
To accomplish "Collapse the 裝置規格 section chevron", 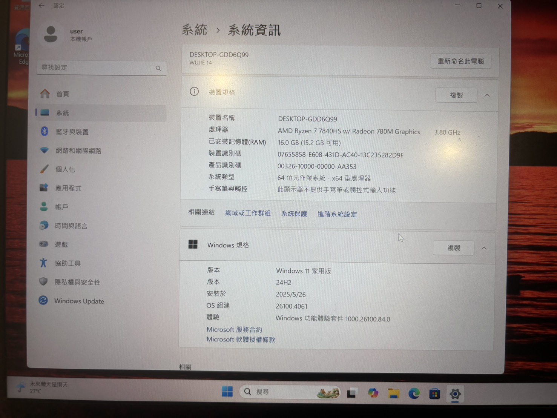I will [487, 95].
